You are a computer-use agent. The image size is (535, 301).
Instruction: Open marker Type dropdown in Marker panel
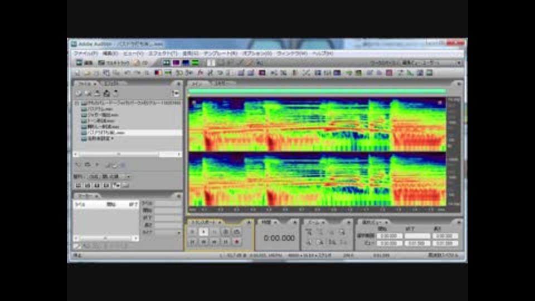(x=167, y=232)
